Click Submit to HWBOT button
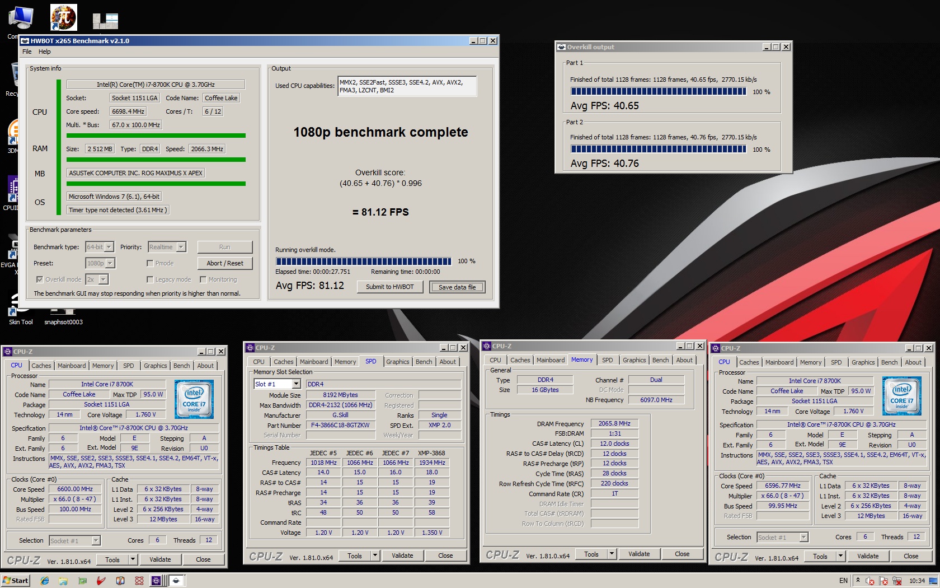This screenshot has height=588, width=940. click(x=390, y=287)
